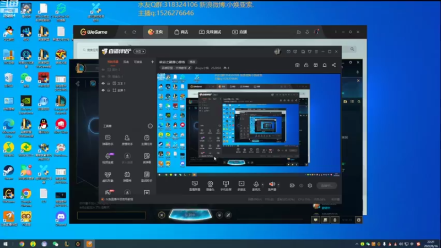Open the mail icon in streaming app title bar
The height and width of the screenshot is (248, 441).
click(x=288, y=52)
